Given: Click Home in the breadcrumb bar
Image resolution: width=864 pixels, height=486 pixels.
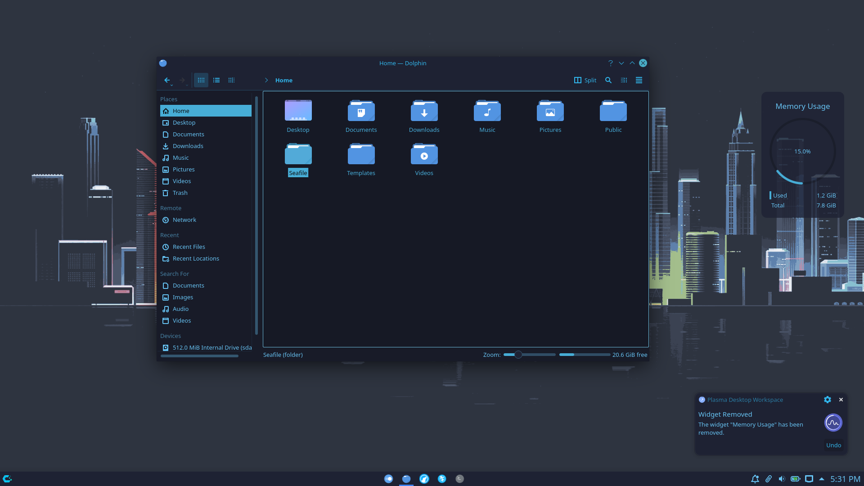Looking at the screenshot, I should pos(284,80).
